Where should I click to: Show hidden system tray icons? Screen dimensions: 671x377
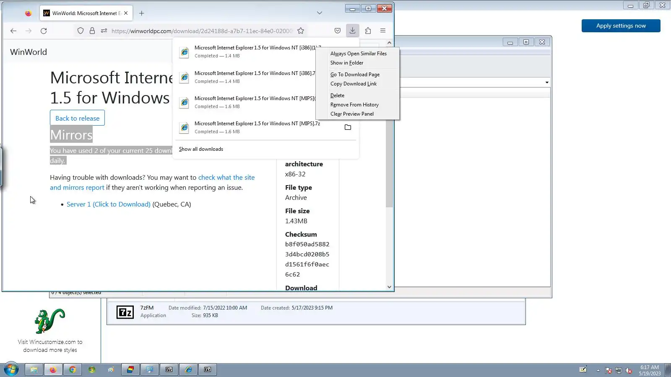[598, 370]
